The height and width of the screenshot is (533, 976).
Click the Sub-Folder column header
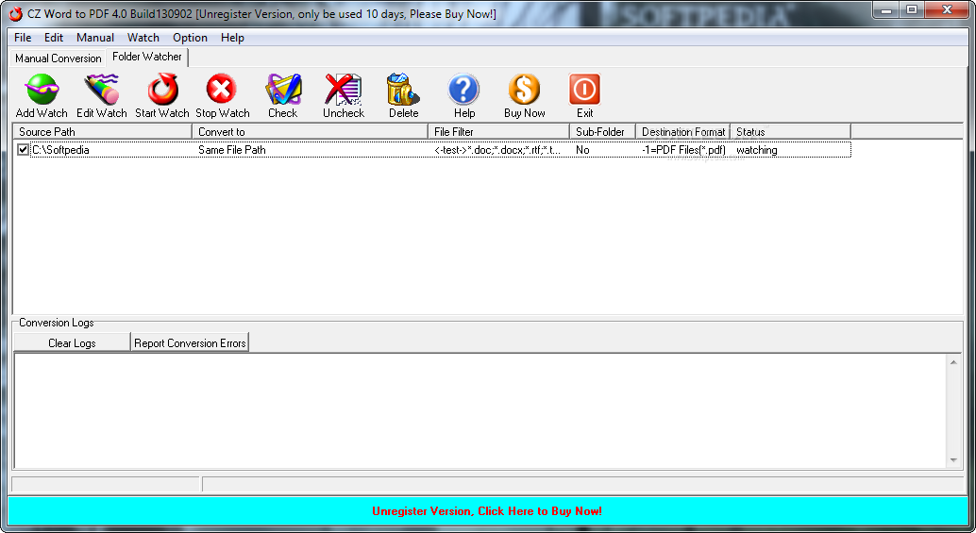[x=602, y=132]
